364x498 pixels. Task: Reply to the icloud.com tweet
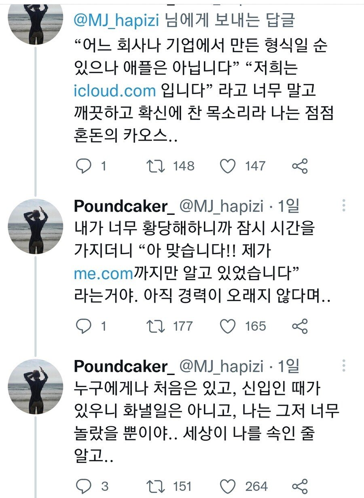click(84, 166)
